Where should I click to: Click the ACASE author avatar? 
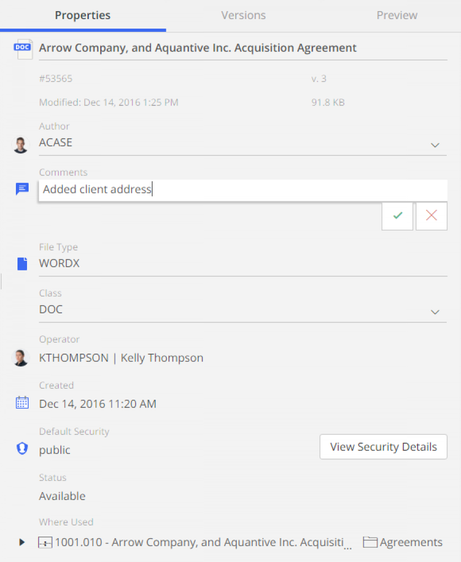point(21,145)
